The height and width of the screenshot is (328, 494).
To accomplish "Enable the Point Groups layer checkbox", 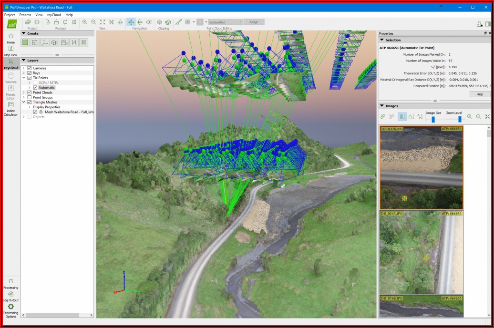I will [x=30, y=97].
